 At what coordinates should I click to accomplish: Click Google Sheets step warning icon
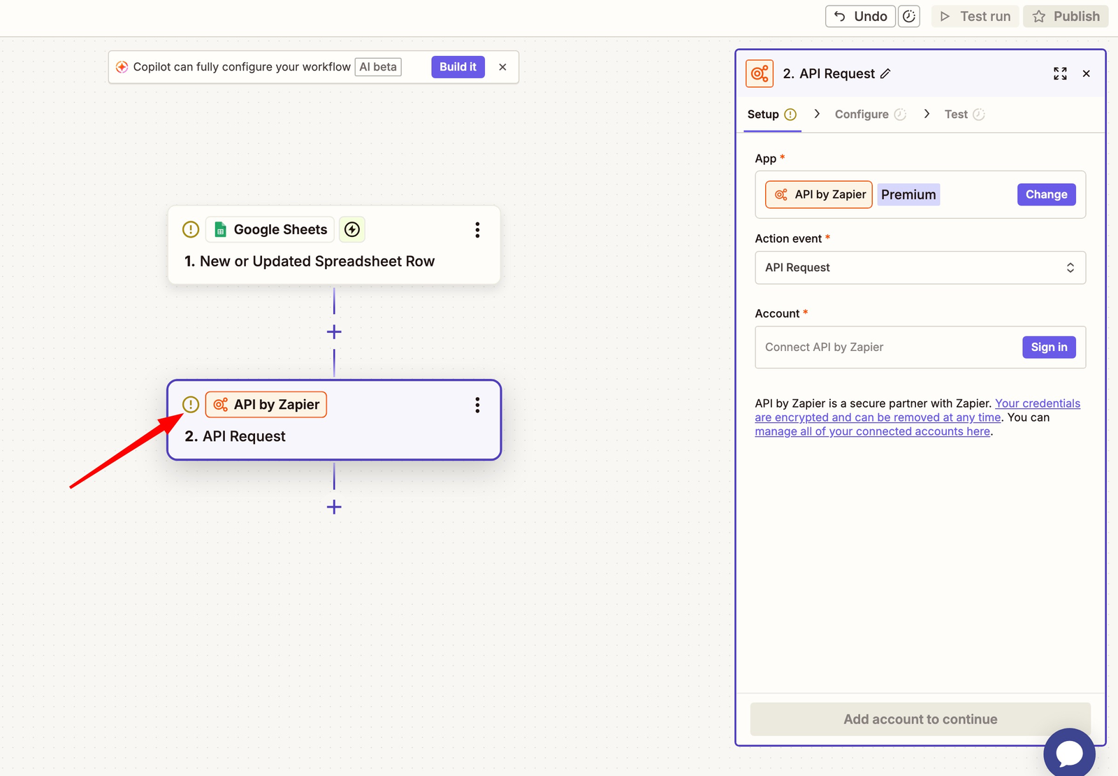191,229
